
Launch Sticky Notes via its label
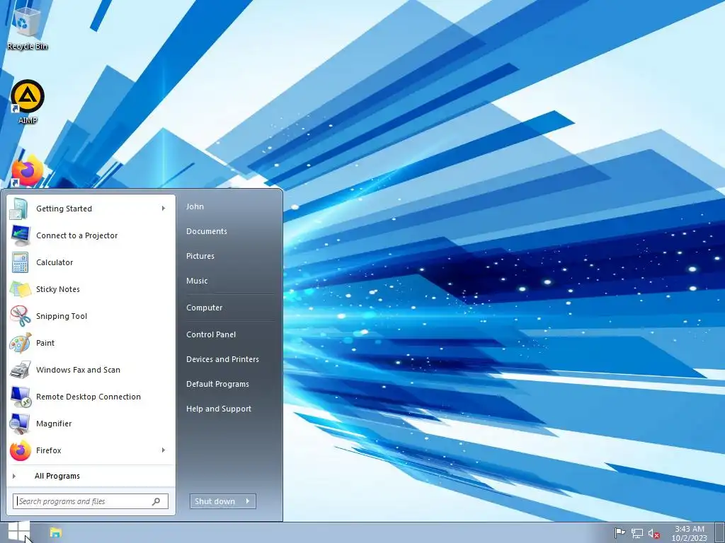(x=58, y=289)
